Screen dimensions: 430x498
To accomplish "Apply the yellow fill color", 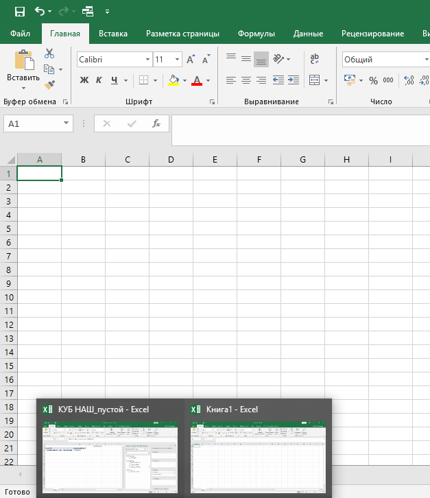I will 174,80.
